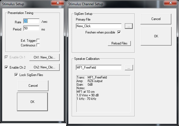Click the '1.0 Vrms = 90 dB' note

pos(88,95)
